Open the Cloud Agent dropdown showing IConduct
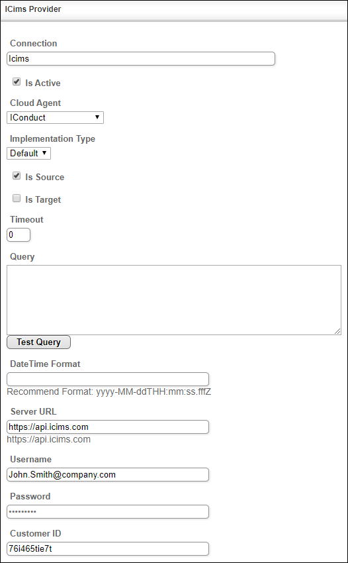 [x=56, y=117]
